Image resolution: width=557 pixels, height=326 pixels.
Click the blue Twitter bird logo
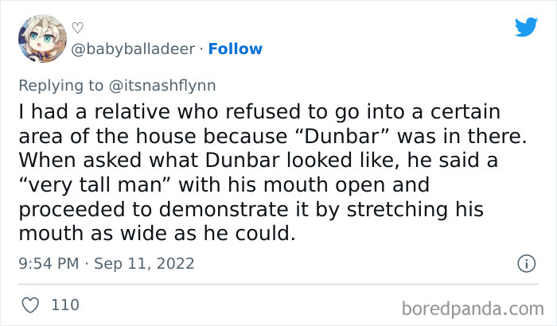[x=526, y=28]
